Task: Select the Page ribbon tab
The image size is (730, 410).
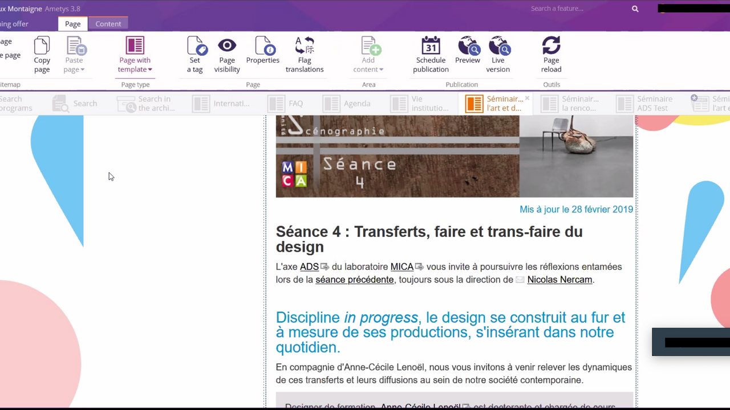Action: 72,24
